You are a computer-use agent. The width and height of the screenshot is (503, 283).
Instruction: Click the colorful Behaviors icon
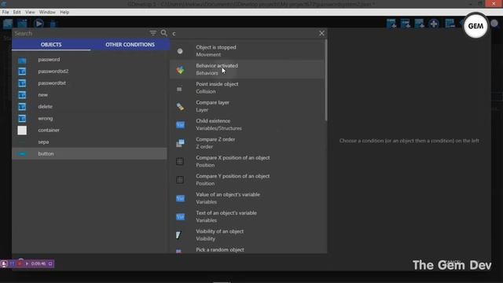coord(180,70)
